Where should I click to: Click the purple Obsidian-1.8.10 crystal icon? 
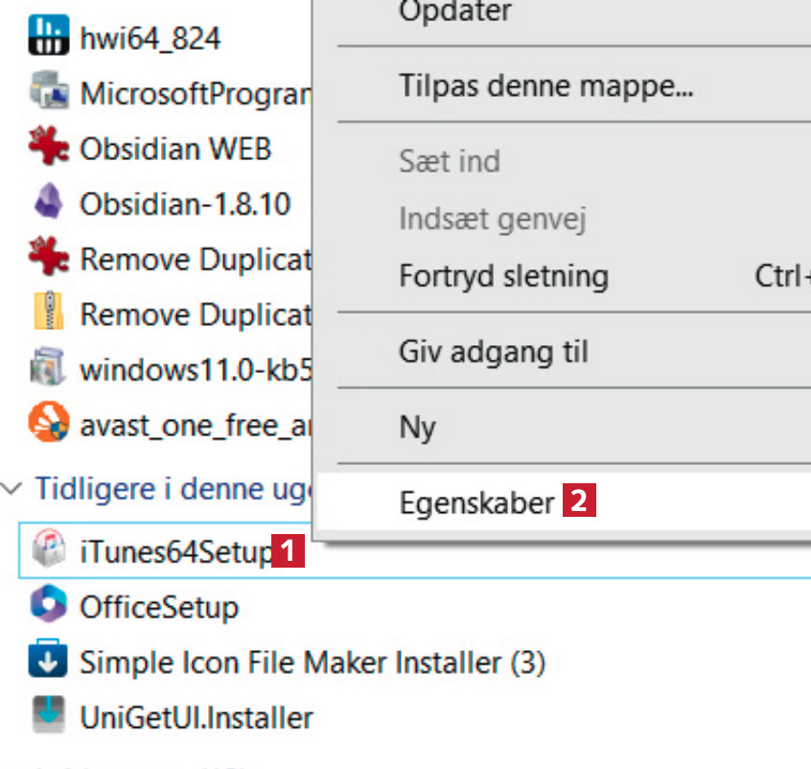tap(48, 203)
